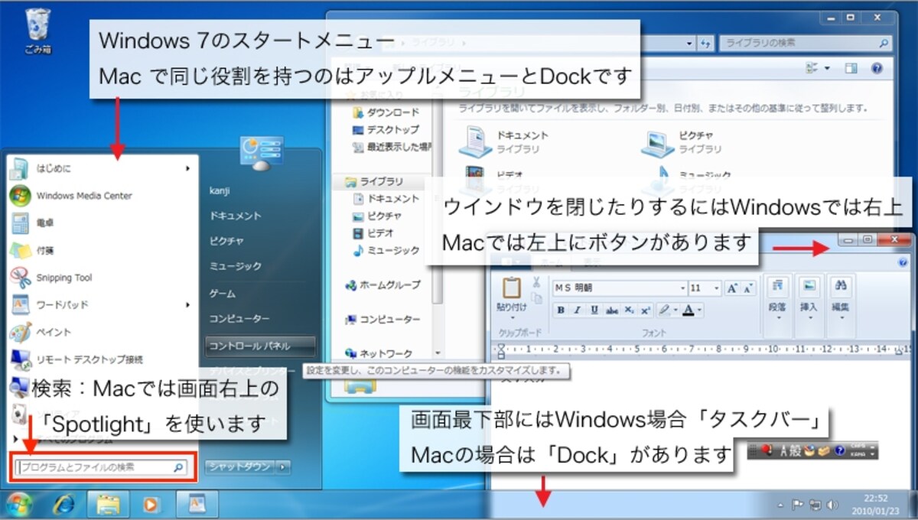Screen dimensions: 918x520
Task: Open コントロール パネル from the Start menu
Action: tap(260, 346)
